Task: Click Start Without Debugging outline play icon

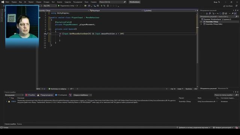Action: pyautogui.click(x=77, y=6)
